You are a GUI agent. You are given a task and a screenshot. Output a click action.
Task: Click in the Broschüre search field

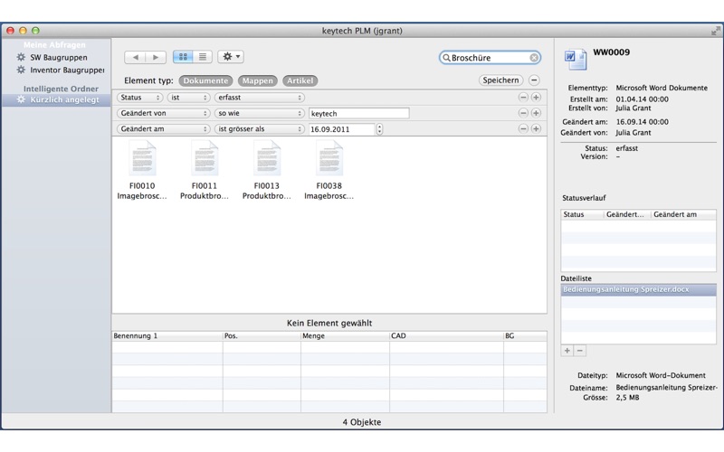[490, 58]
